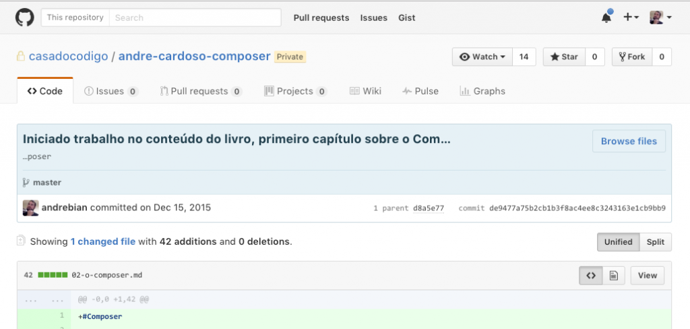Select the Unified diff view
The image size is (690, 329).
pos(619,242)
